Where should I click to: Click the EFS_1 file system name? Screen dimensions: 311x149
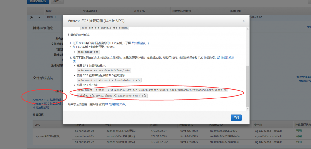coord(51,18)
